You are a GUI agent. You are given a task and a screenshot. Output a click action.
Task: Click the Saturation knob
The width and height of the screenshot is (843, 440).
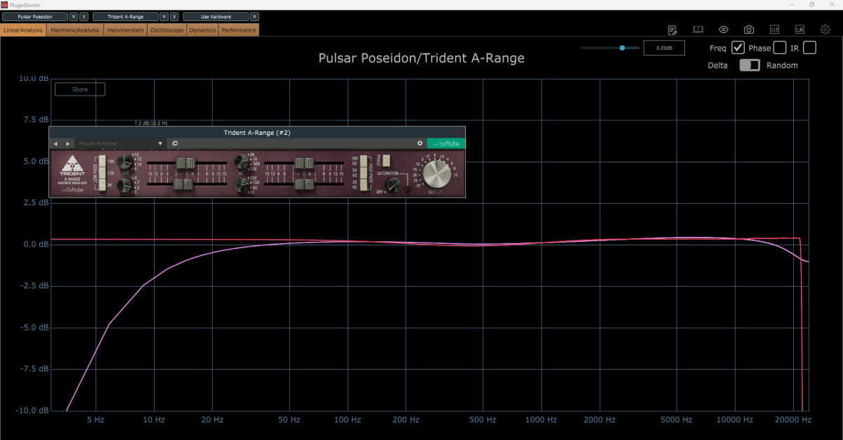pyautogui.click(x=393, y=186)
